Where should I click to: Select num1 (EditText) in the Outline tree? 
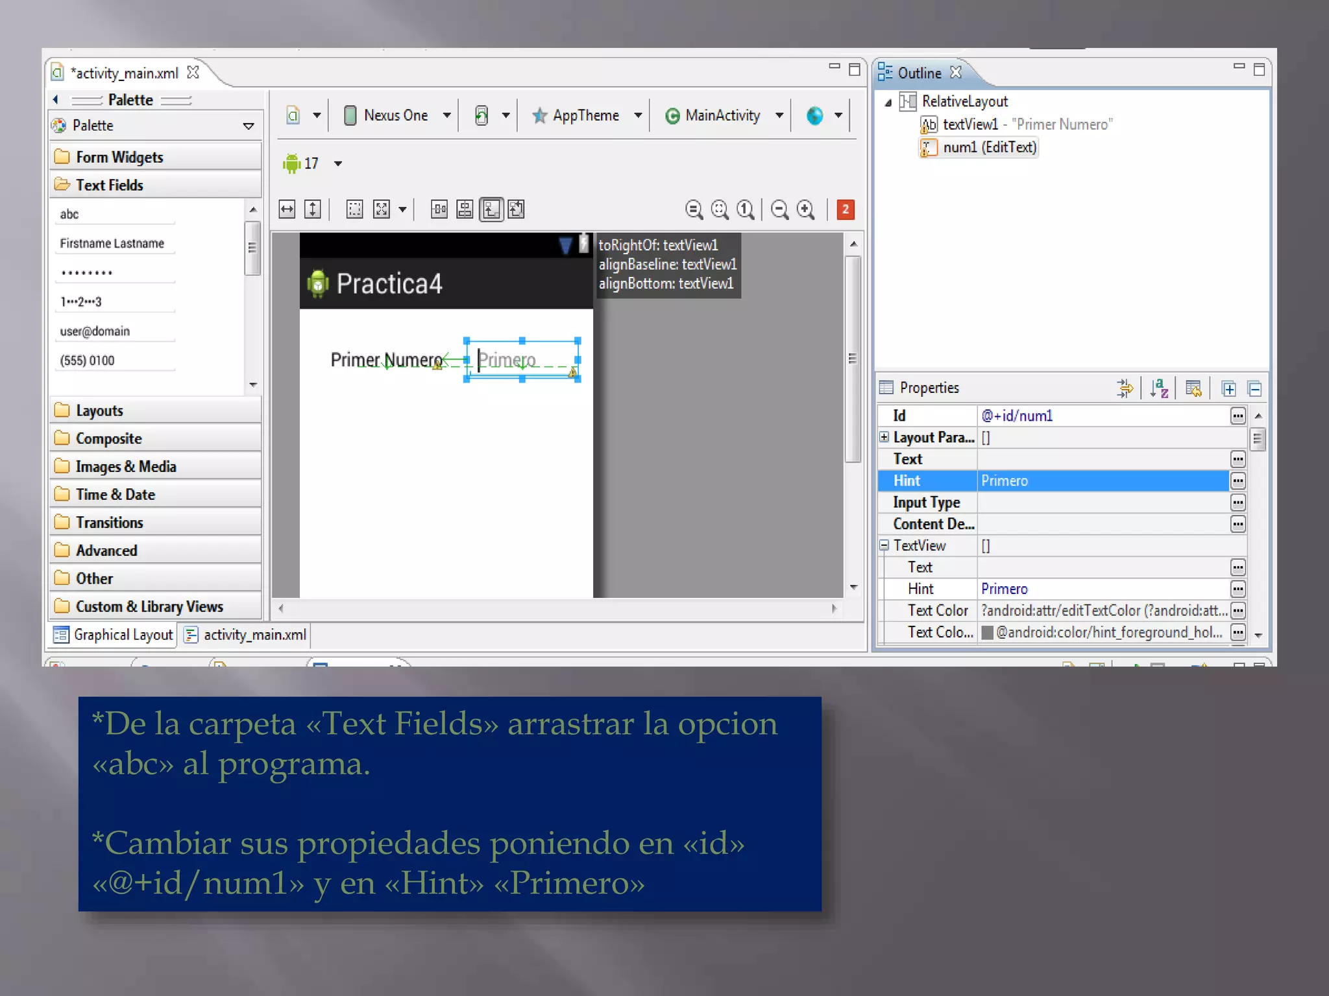click(x=989, y=147)
